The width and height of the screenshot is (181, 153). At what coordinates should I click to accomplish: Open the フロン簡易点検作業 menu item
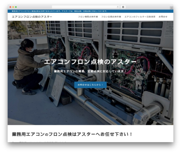88,17
